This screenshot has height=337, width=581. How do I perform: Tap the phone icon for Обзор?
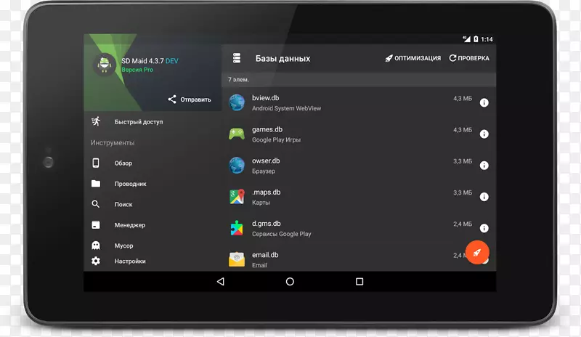(96, 163)
